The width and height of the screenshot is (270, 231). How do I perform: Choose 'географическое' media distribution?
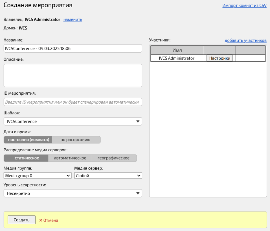(114, 158)
